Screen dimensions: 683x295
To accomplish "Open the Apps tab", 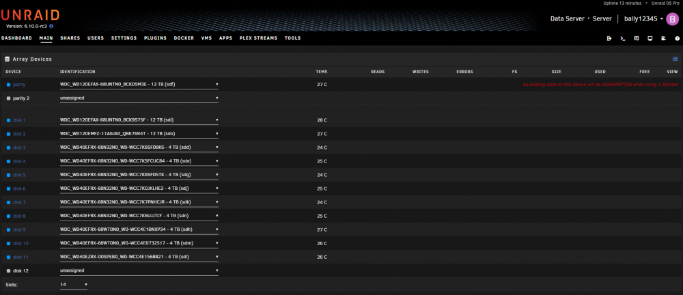I will tap(225, 38).
